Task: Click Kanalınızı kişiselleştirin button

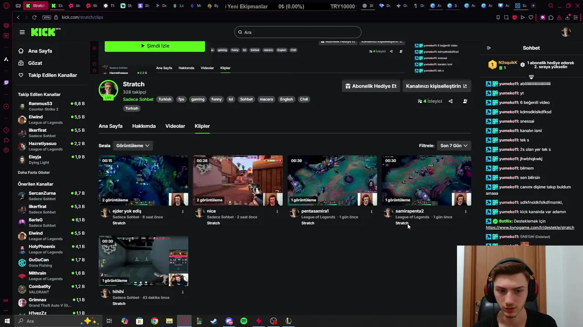Action: (436, 86)
